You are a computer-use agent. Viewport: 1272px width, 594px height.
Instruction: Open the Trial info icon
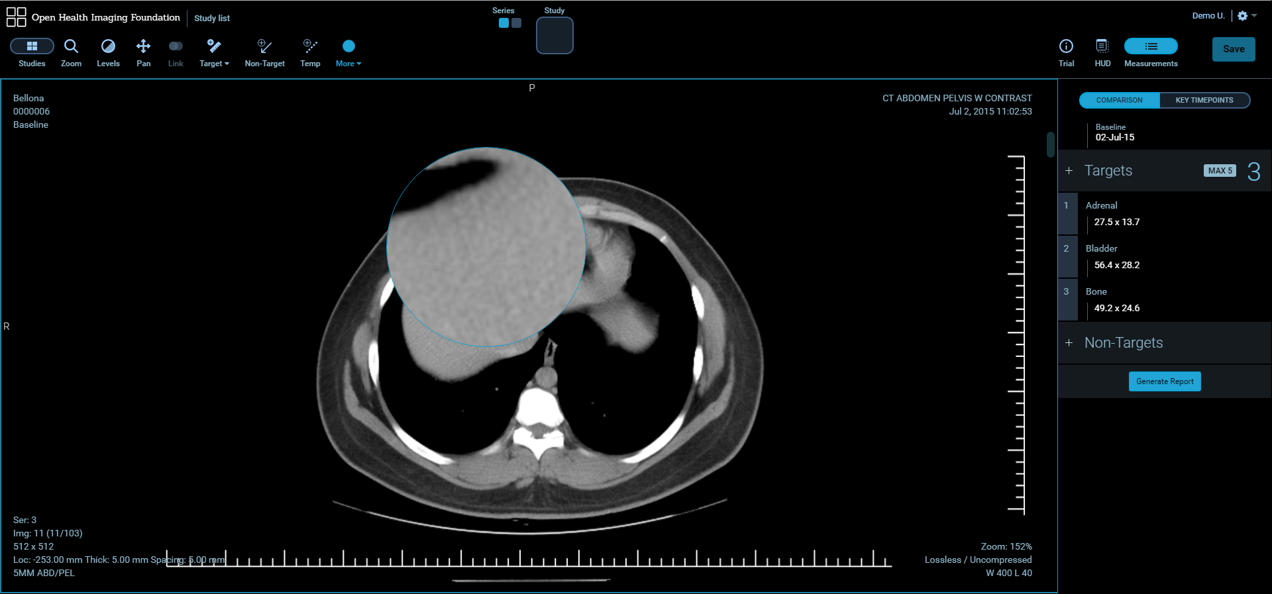tap(1066, 52)
